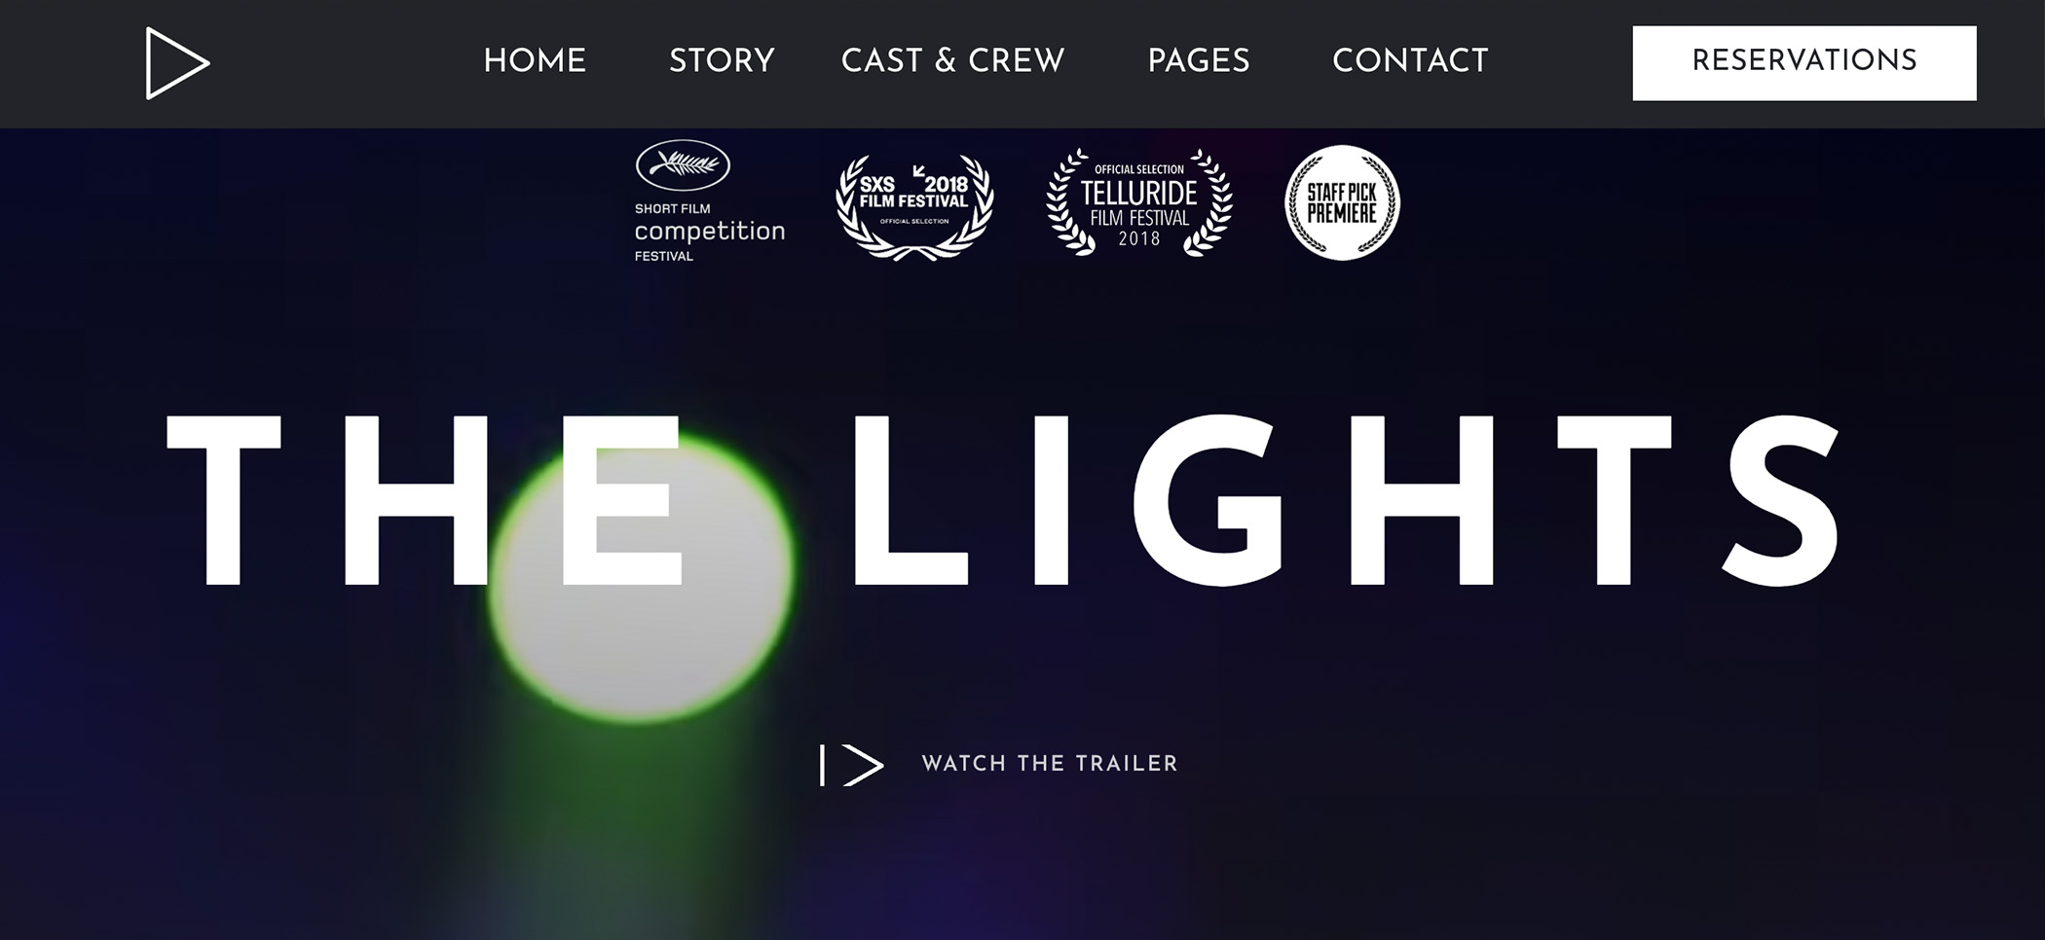Click the SXS 2018 Film Festival laurel

pos(914,207)
